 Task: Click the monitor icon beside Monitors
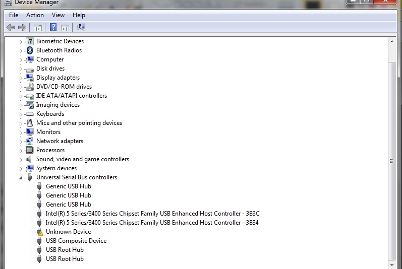tap(30, 132)
